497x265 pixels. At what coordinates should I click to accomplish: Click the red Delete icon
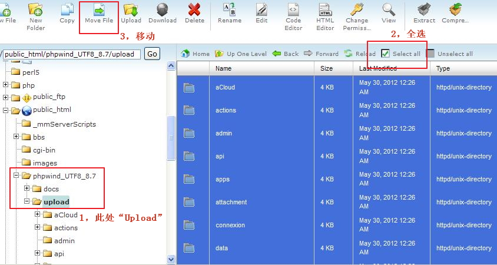point(194,9)
